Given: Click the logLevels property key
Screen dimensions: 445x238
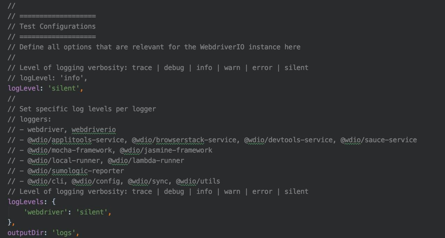Looking at the screenshot, I should pos(26,202).
